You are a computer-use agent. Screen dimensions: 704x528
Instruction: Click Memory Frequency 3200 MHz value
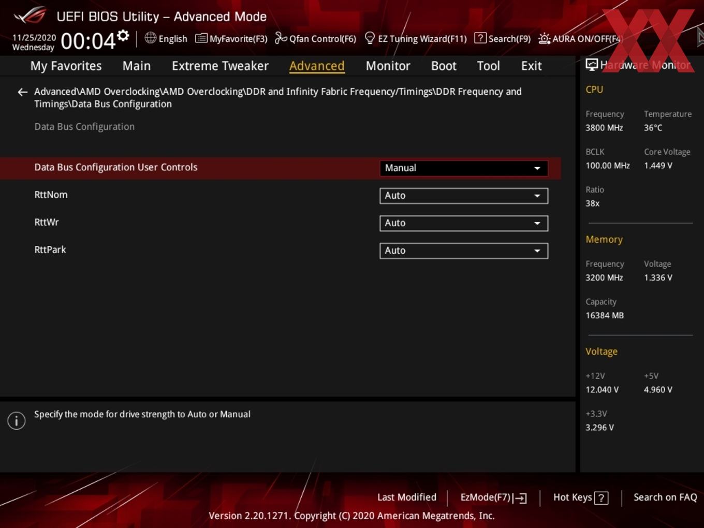tap(604, 278)
